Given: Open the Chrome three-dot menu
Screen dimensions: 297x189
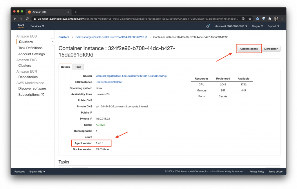Looking at the screenshot, I should (x=282, y=19).
